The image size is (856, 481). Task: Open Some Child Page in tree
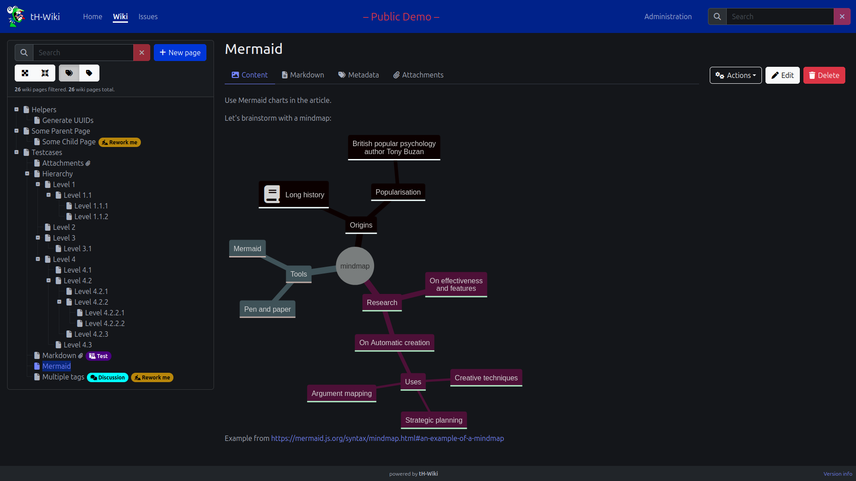(x=69, y=142)
